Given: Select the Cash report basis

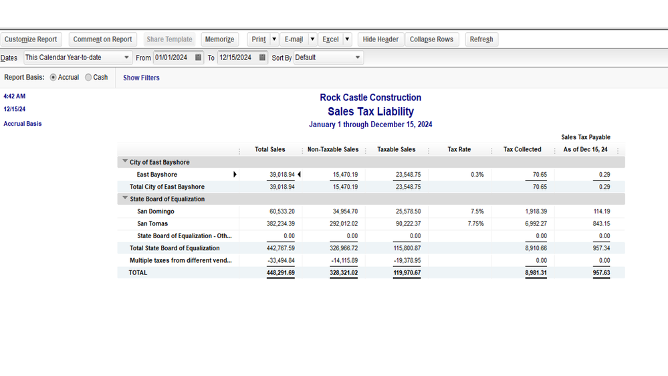Looking at the screenshot, I should pyautogui.click(x=88, y=78).
